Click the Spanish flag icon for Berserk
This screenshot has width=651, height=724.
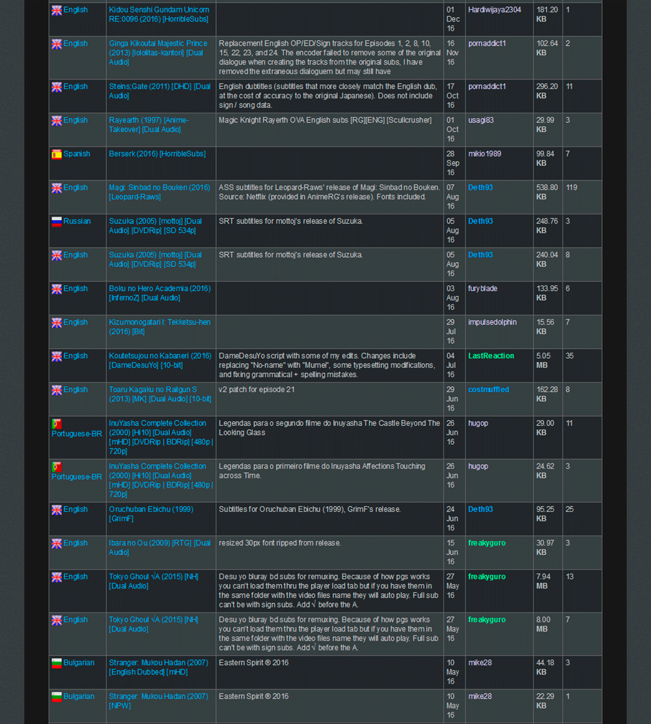[x=57, y=154]
